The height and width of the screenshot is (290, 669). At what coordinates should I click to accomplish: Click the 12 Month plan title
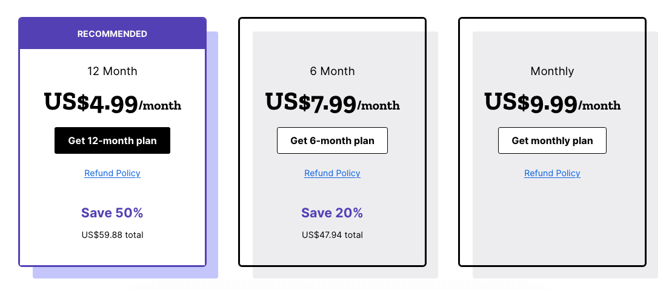tap(112, 71)
